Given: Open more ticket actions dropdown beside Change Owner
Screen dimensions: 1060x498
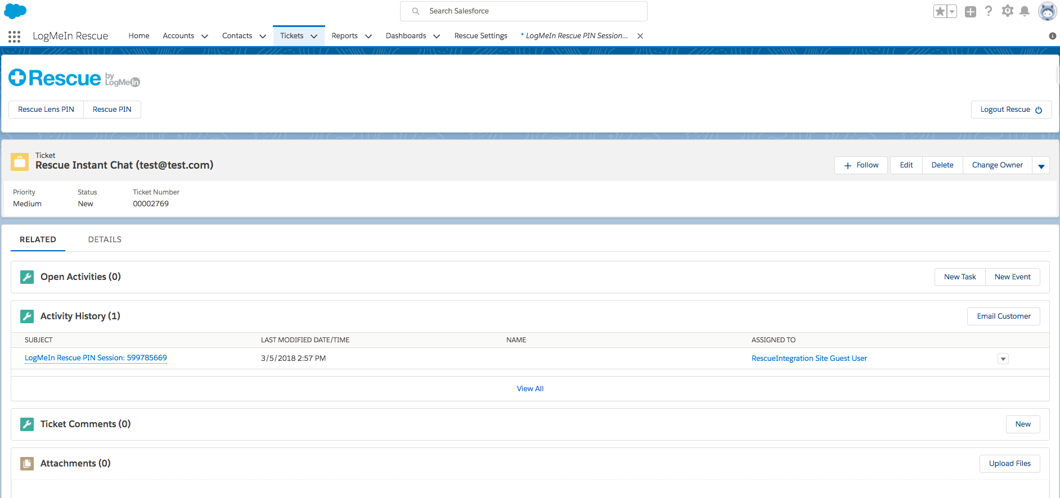Looking at the screenshot, I should 1041,166.
